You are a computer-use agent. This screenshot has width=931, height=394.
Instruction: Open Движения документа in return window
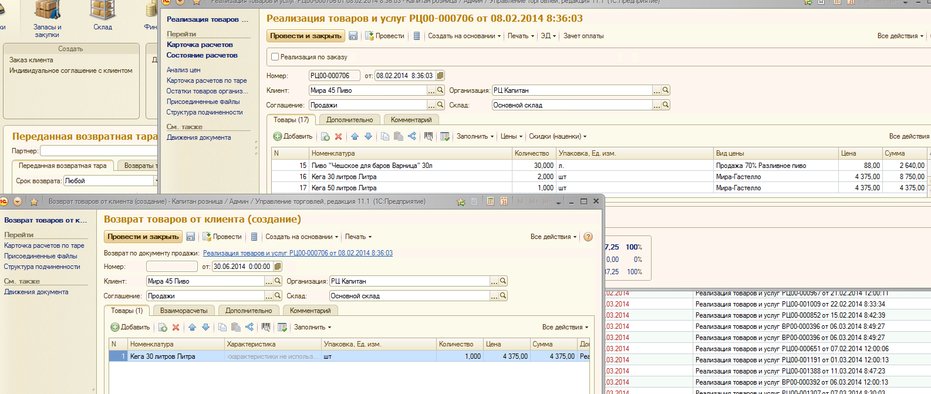coord(36,292)
